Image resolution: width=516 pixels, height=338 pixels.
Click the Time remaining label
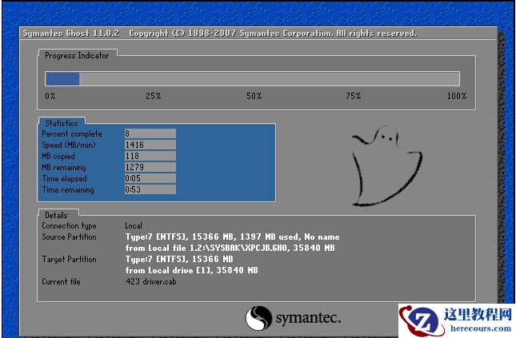click(x=68, y=189)
